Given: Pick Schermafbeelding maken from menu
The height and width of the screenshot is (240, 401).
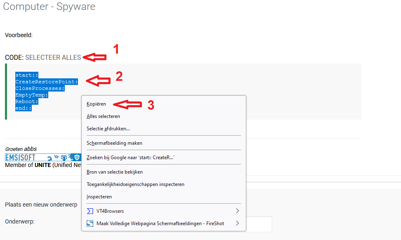Looking at the screenshot, I should [x=114, y=143].
